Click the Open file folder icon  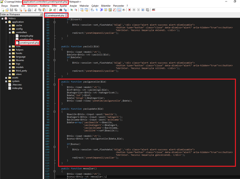tap(7, 10)
